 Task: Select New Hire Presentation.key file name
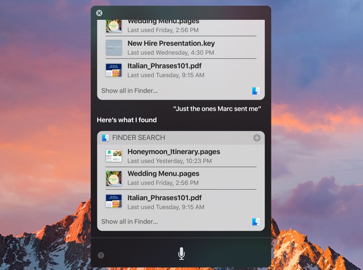[171, 43]
